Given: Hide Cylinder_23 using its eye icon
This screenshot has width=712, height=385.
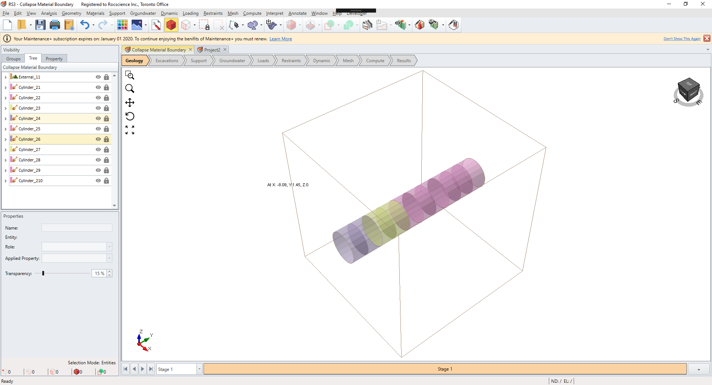Looking at the screenshot, I should (x=98, y=108).
